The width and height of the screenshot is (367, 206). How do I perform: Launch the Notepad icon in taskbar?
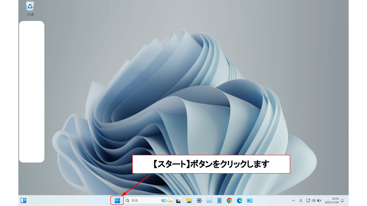tap(219, 200)
